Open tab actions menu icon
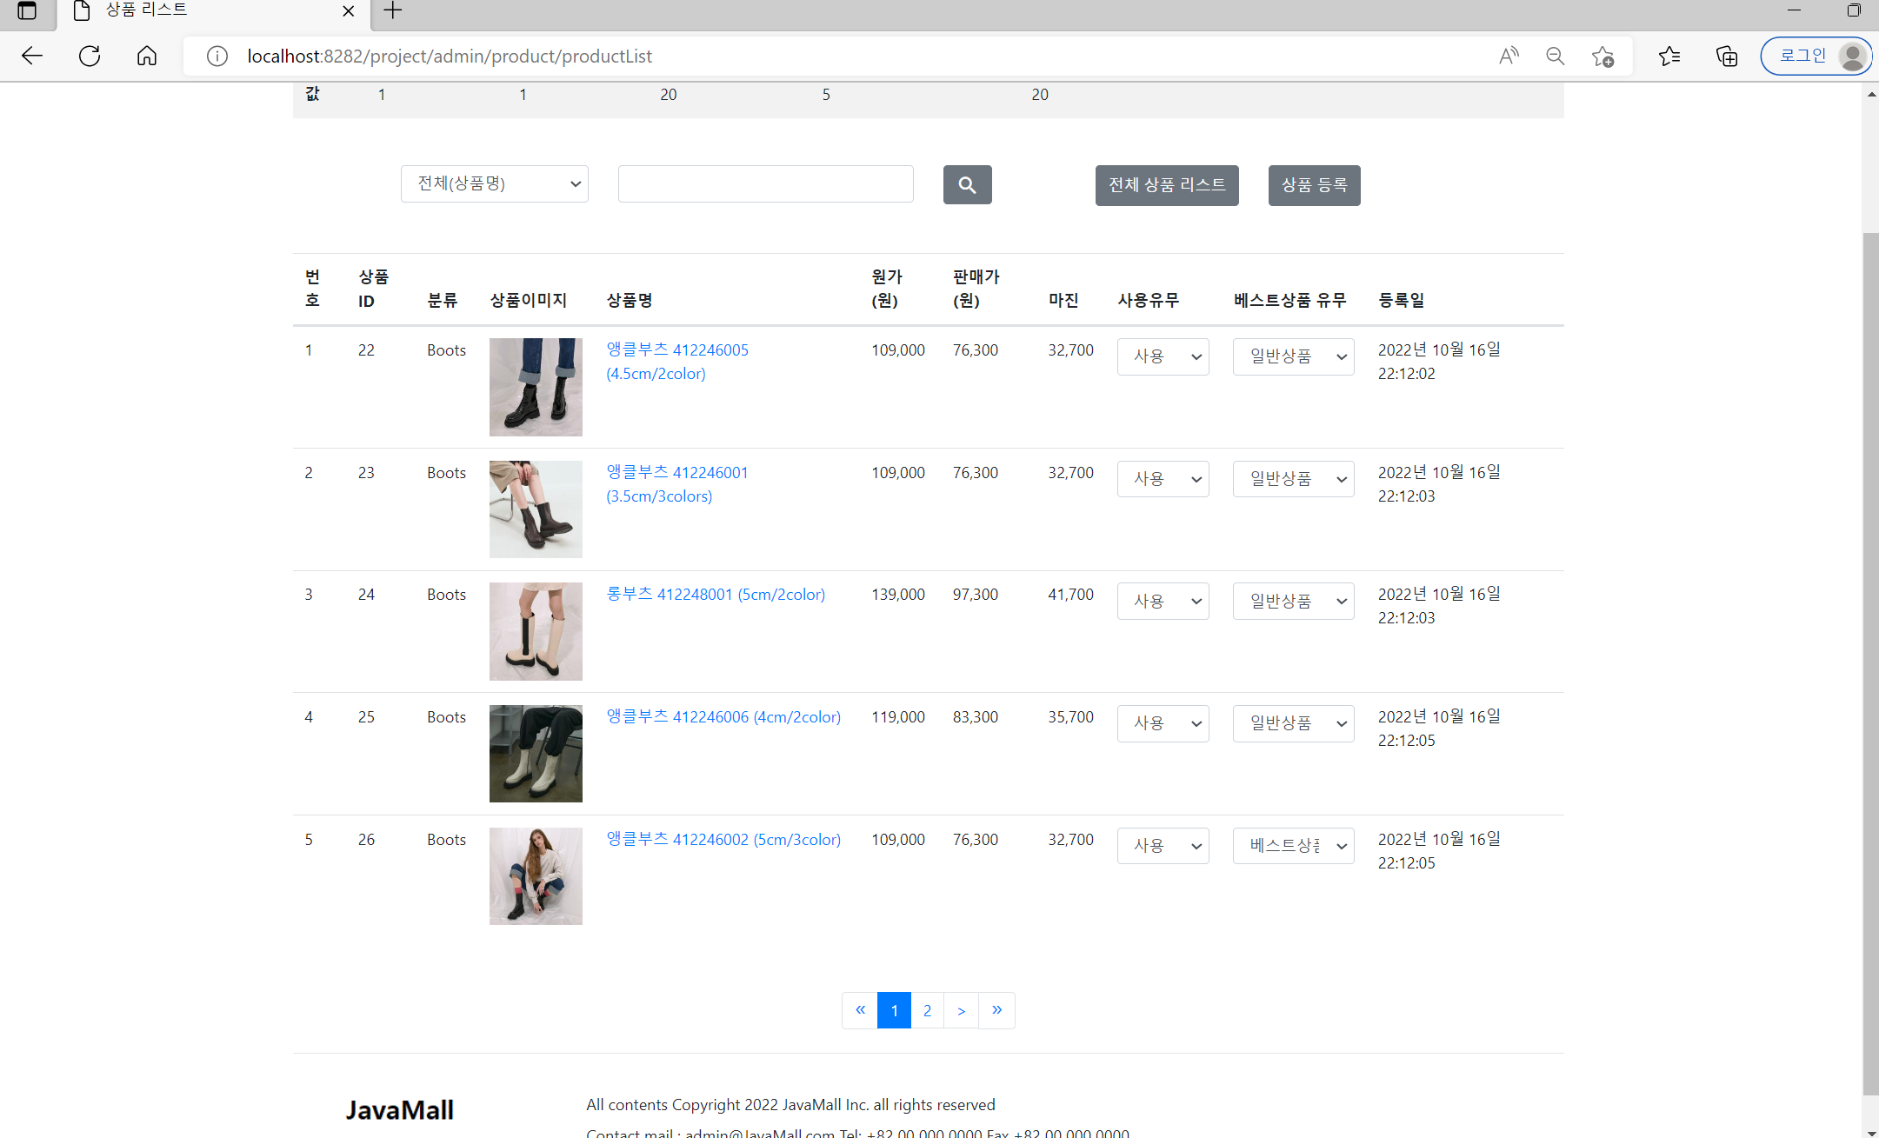The width and height of the screenshot is (1879, 1138). click(x=27, y=10)
